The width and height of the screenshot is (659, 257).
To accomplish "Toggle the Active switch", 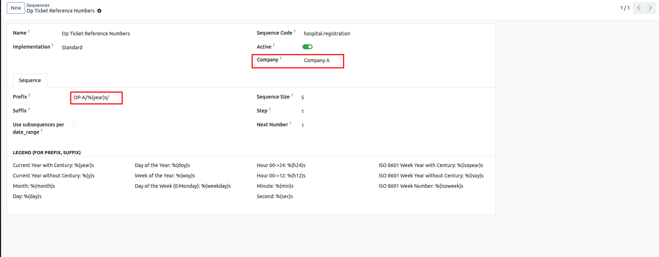I will (308, 47).
